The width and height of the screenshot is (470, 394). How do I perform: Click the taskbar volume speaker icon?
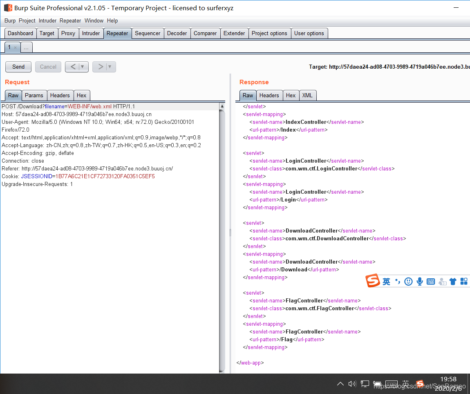[352, 383]
